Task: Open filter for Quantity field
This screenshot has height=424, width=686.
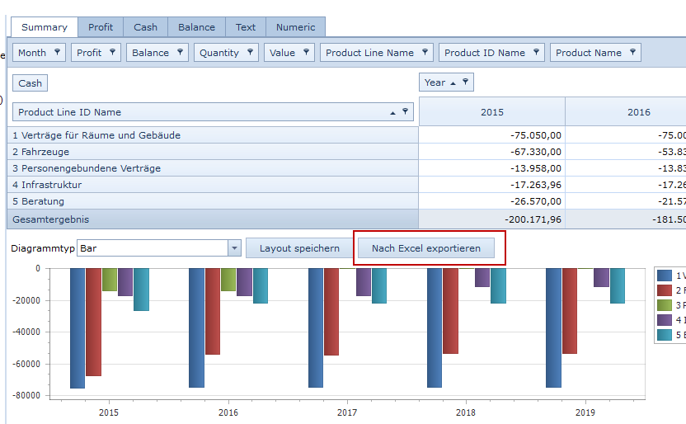Action: click(x=249, y=52)
